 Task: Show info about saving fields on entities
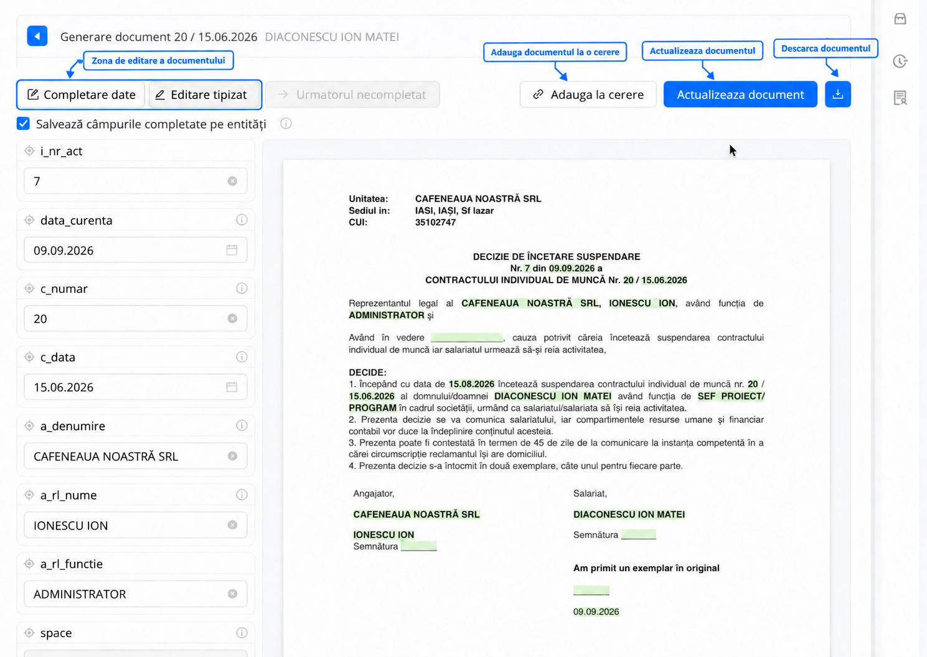click(286, 123)
